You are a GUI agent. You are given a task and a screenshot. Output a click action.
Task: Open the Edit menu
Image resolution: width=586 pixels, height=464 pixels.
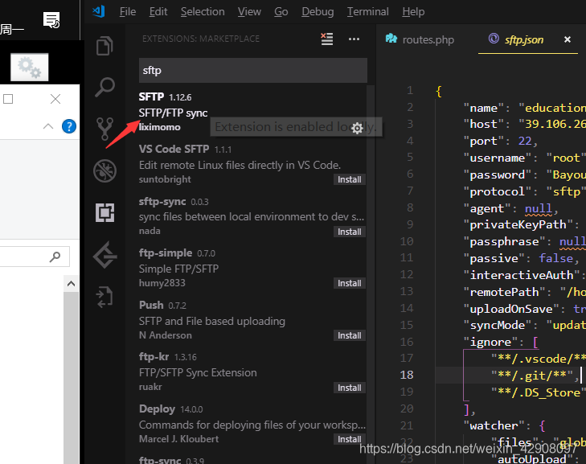158,12
